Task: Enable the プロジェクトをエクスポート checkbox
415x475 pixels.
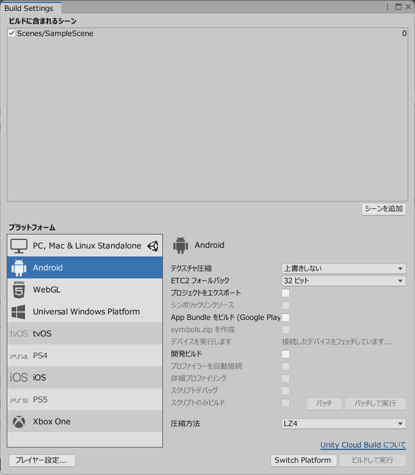Action: (x=286, y=293)
